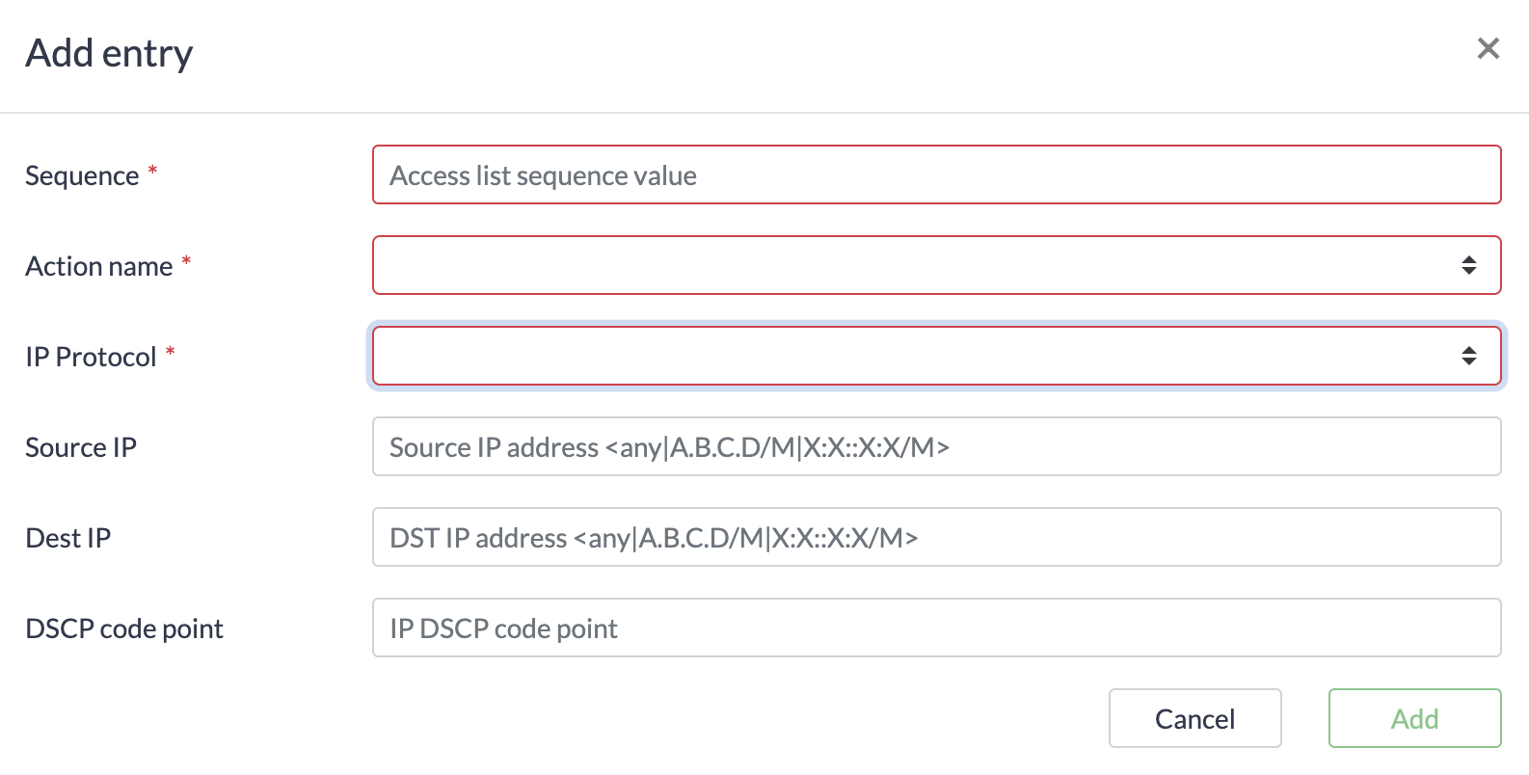Click the Sequence value input field

point(935,175)
